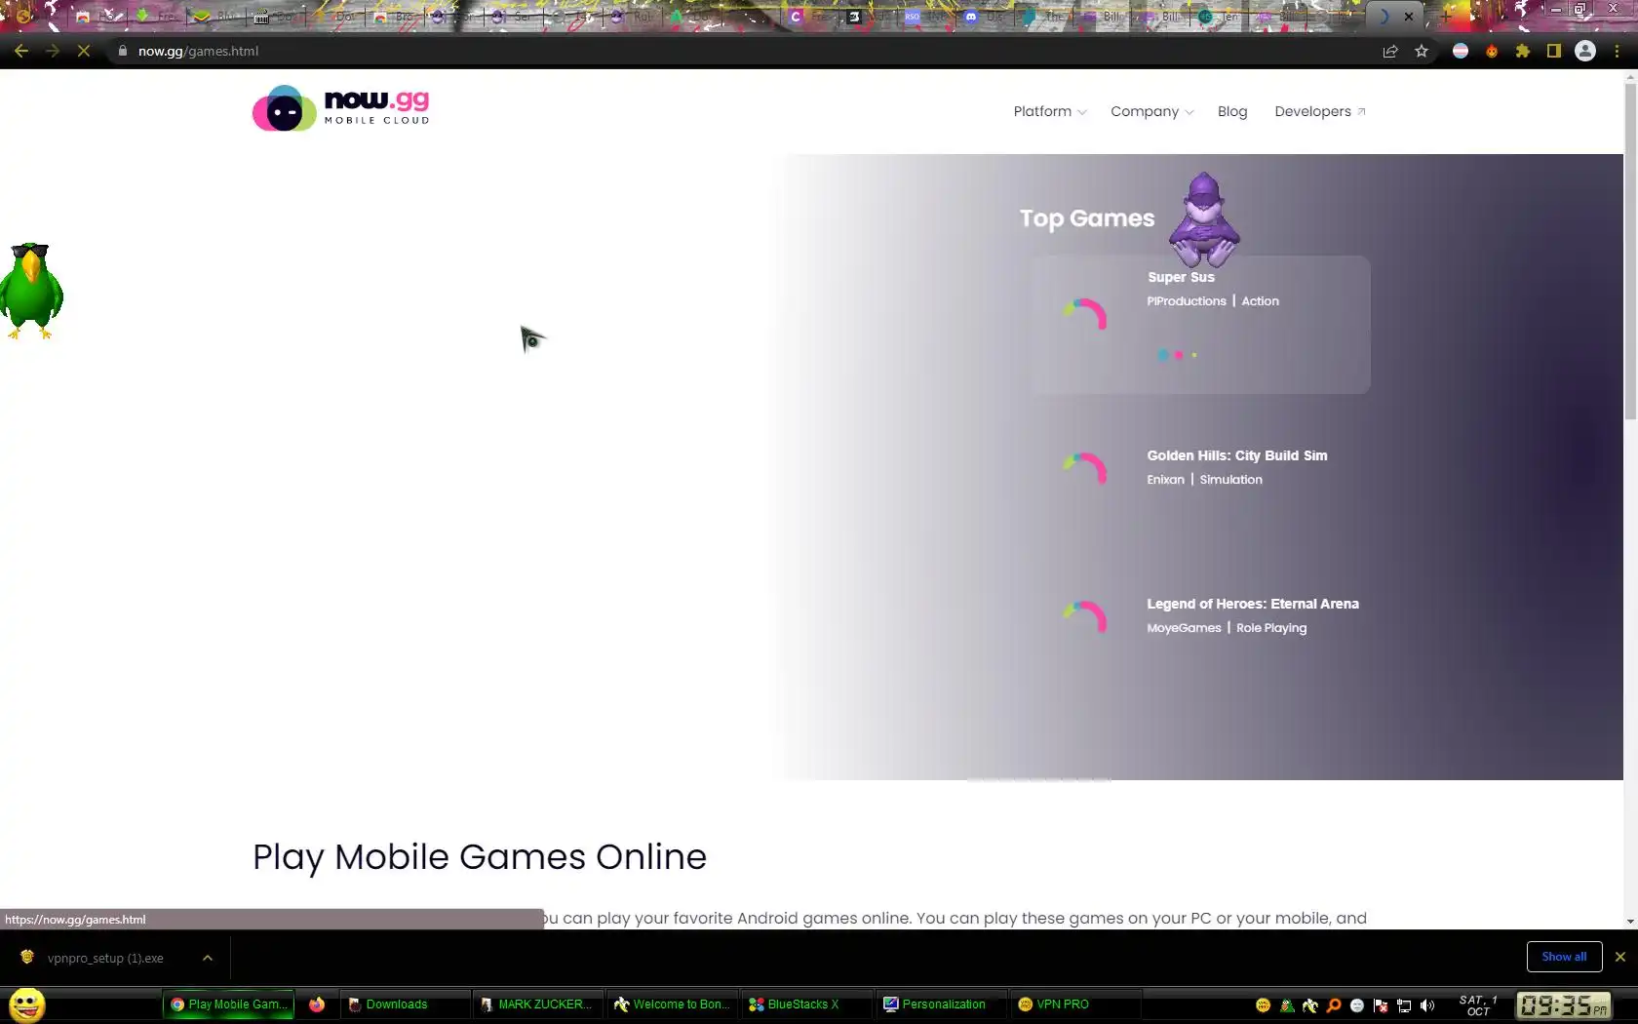Switch to BlueStacks X taskbar window
The image size is (1638, 1024).
(x=806, y=1004)
